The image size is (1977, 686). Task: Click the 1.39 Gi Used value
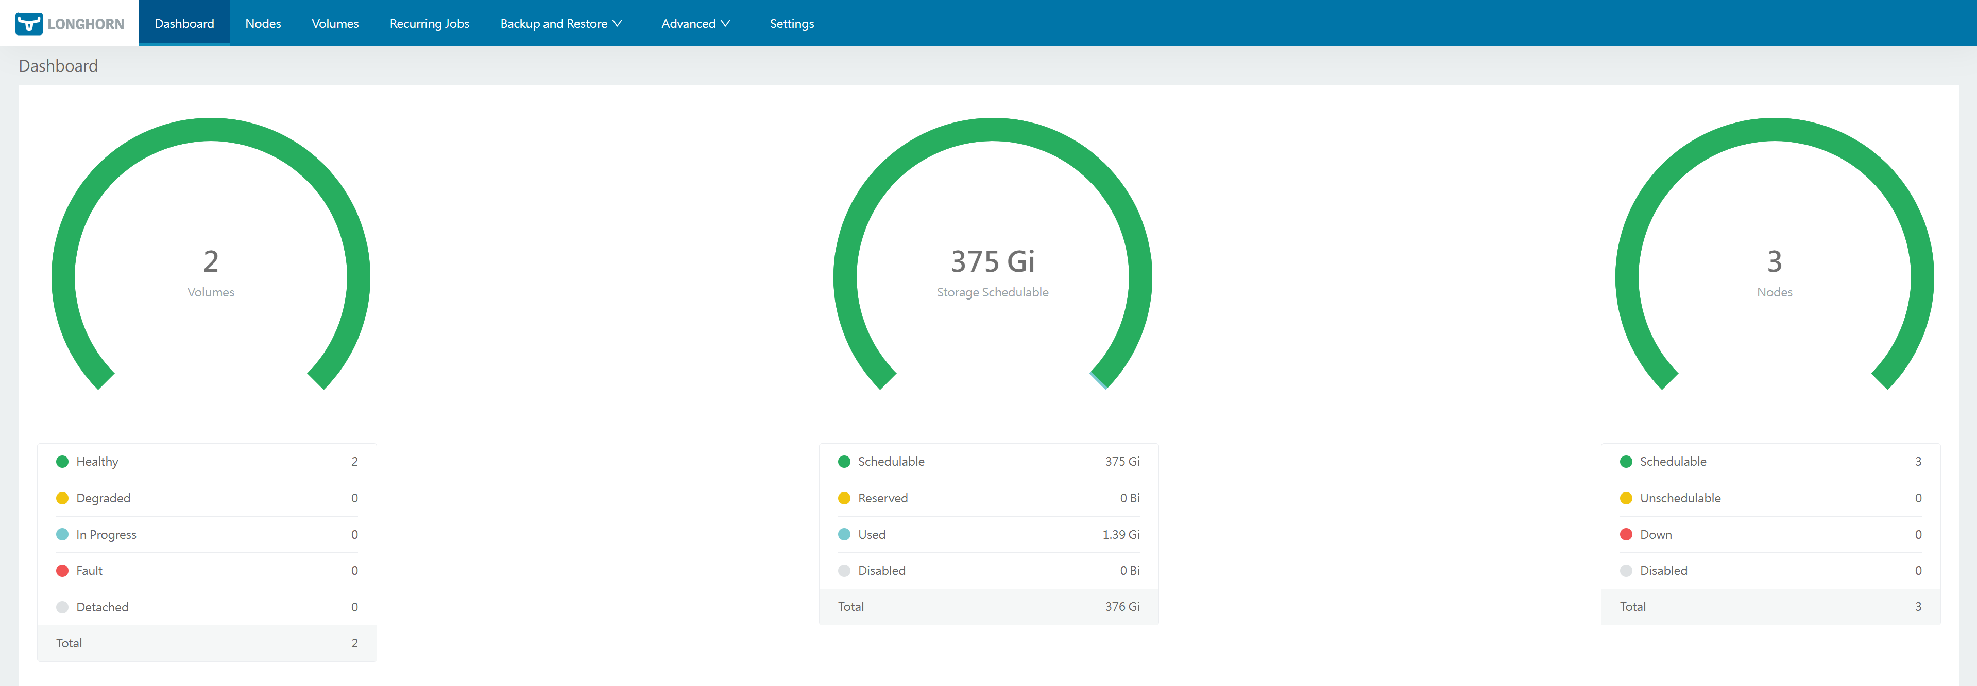pos(1120,534)
